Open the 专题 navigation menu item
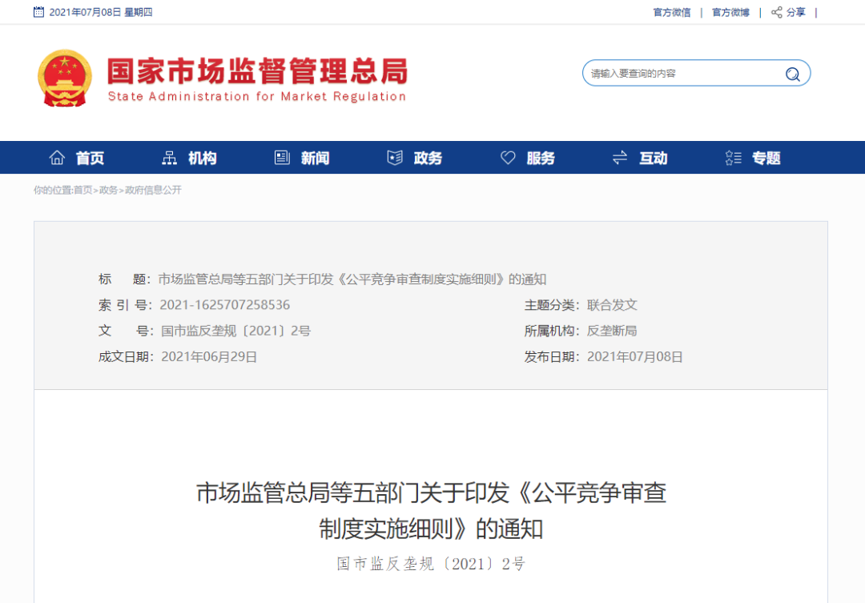 pos(766,159)
